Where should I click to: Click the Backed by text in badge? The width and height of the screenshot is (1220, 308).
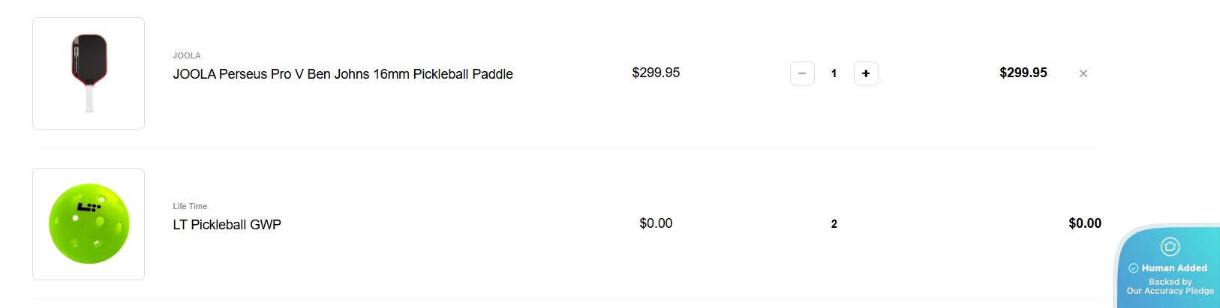click(x=1170, y=282)
